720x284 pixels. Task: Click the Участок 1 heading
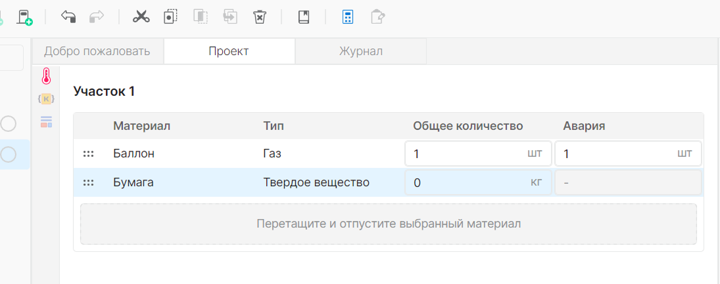point(105,91)
